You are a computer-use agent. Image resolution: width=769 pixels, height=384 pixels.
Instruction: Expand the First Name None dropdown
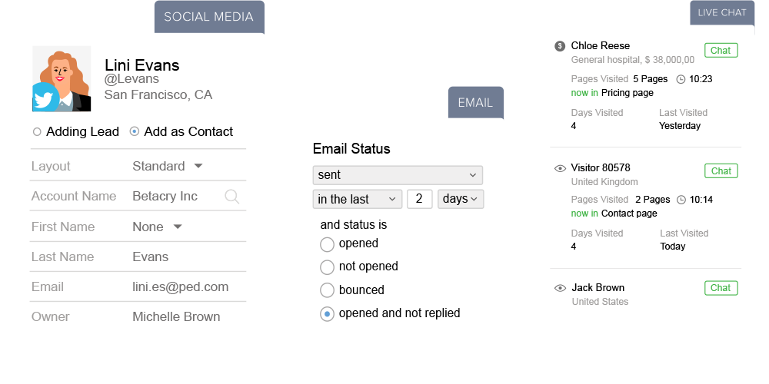[x=158, y=227]
